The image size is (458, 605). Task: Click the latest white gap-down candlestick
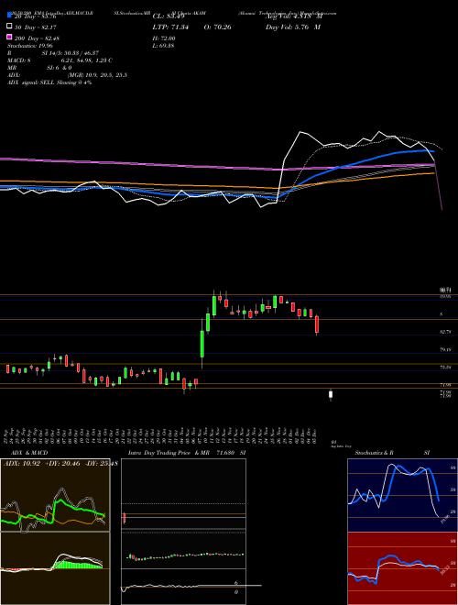pyautogui.click(x=331, y=395)
